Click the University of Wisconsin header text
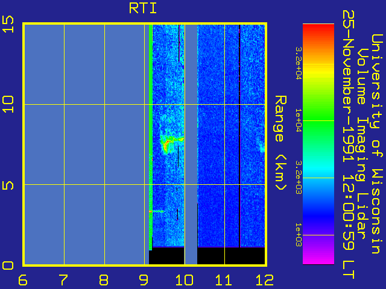 376,144
